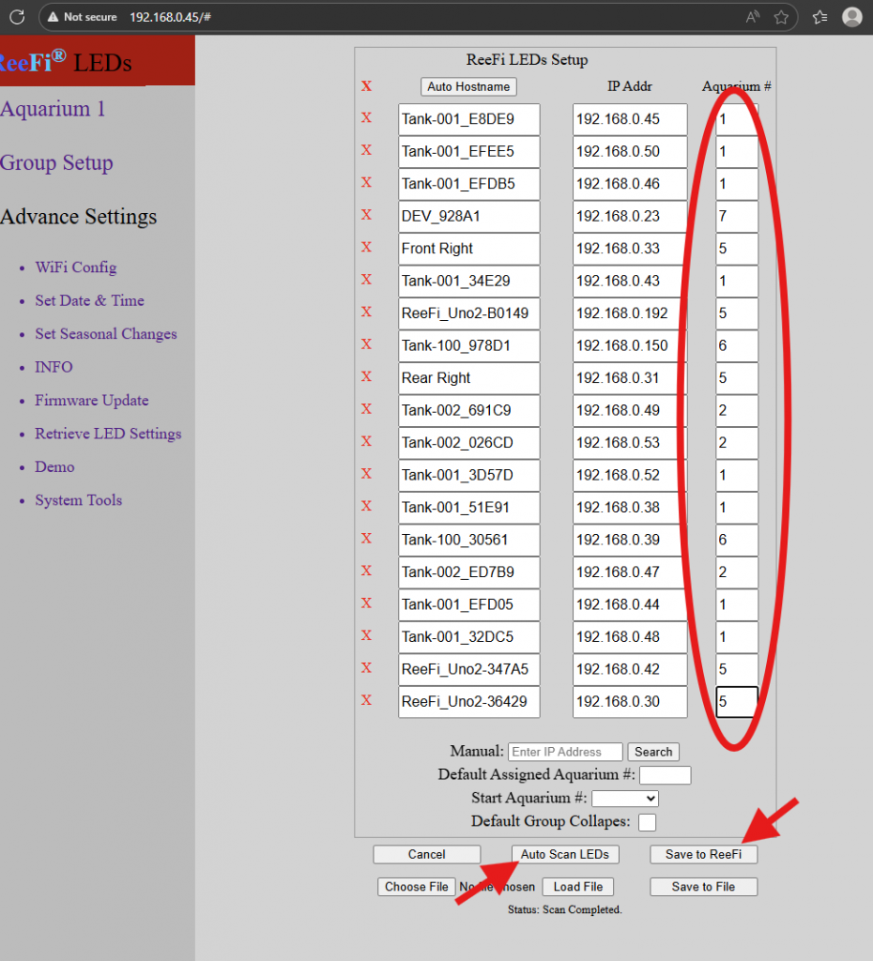Remove the Tank-001_E8DE9 row with red X
The image size is (873, 961).
coord(367,118)
